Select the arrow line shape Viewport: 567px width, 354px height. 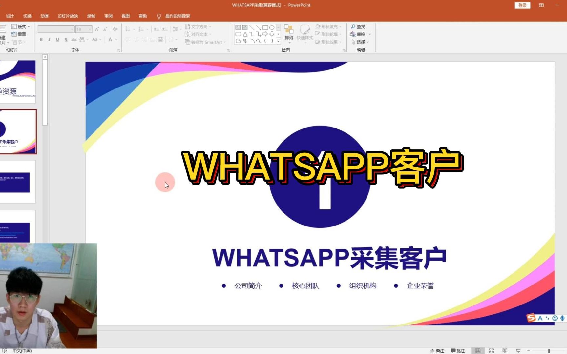[259, 27]
